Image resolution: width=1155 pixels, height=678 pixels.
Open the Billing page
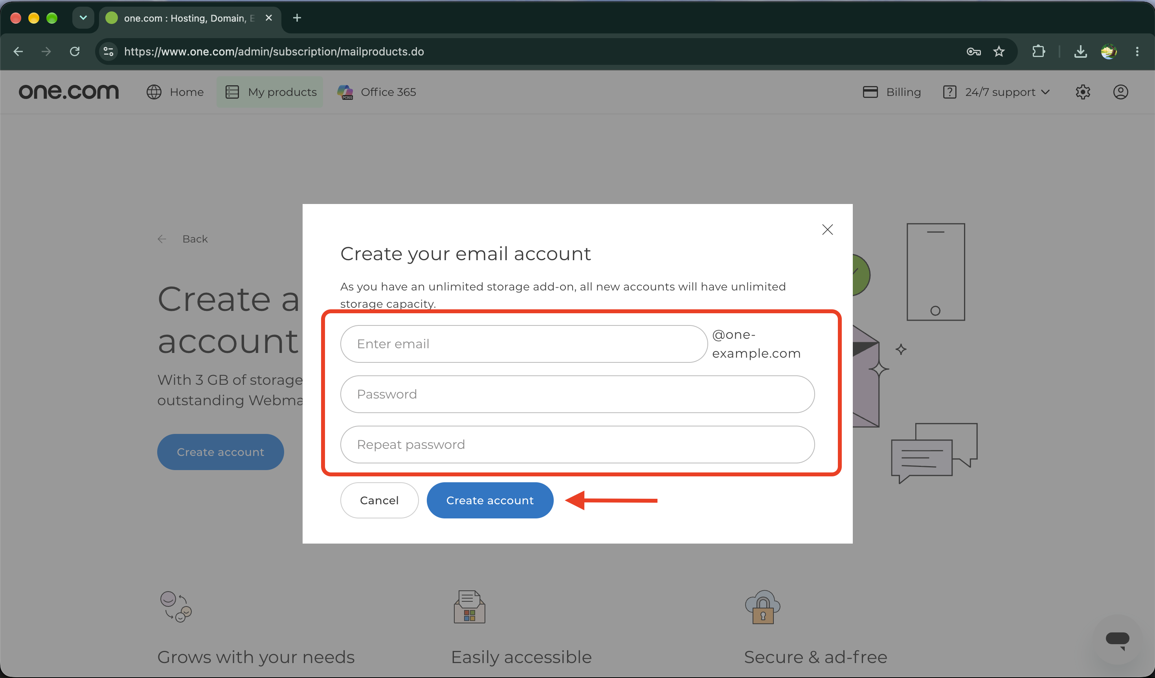pyautogui.click(x=892, y=92)
